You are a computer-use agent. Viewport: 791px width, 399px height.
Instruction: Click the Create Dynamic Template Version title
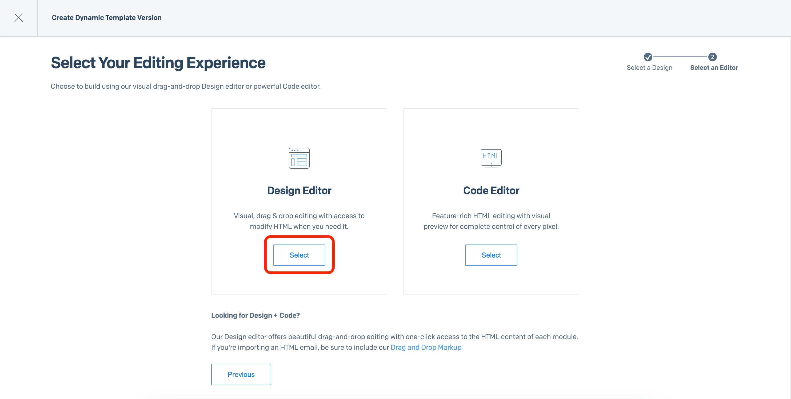107,18
